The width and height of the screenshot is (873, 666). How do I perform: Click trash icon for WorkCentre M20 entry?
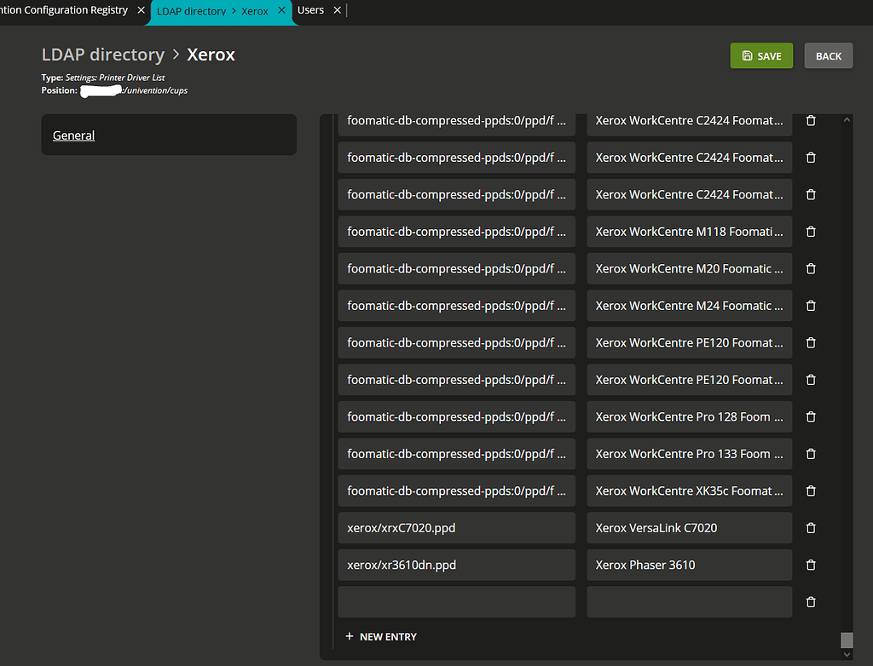tap(811, 268)
